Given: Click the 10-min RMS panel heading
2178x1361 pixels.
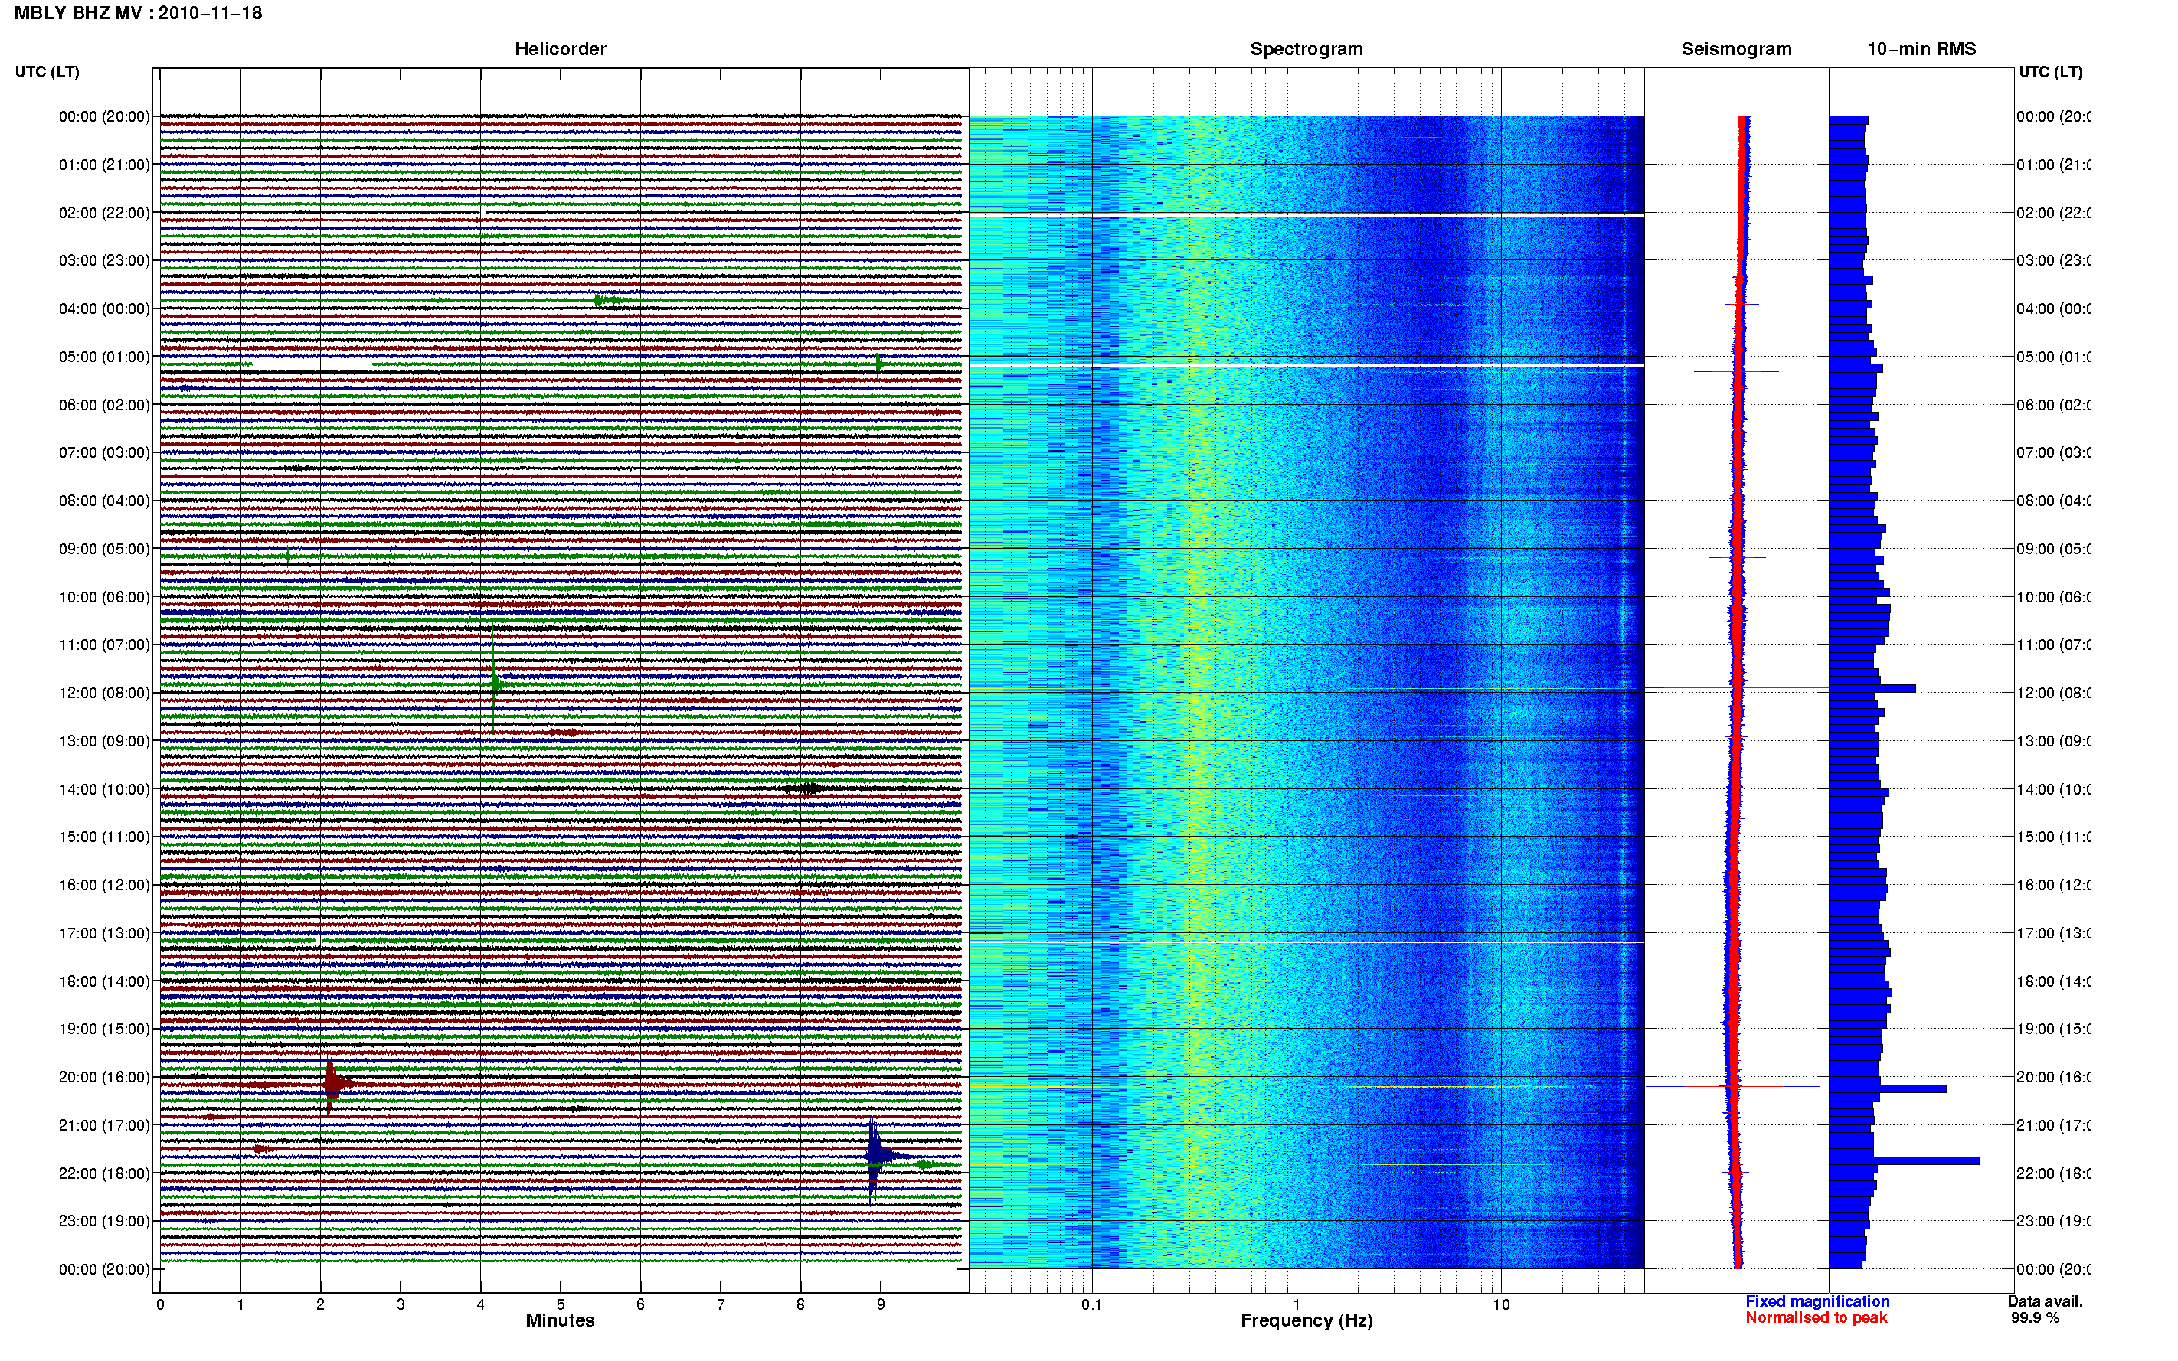Looking at the screenshot, I should [1921, 50].
